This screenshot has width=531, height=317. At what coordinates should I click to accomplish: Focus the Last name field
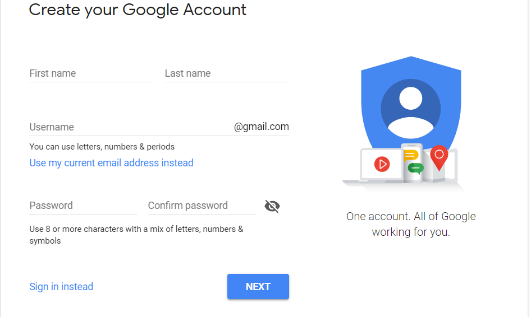[x=226, y=73]
